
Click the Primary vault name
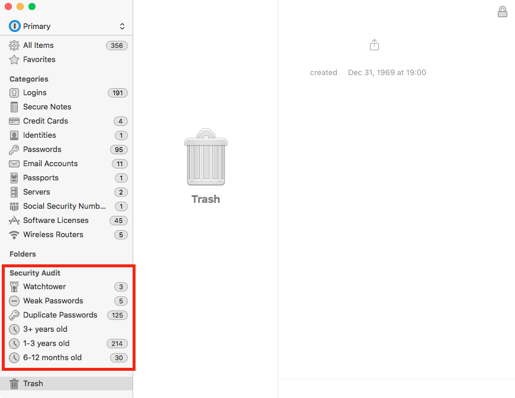37,26
